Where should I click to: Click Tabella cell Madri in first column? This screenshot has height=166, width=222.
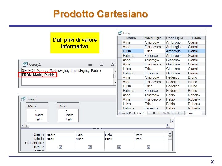(60, 139)
